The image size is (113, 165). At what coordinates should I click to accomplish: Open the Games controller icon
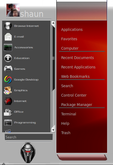(8, 69)
